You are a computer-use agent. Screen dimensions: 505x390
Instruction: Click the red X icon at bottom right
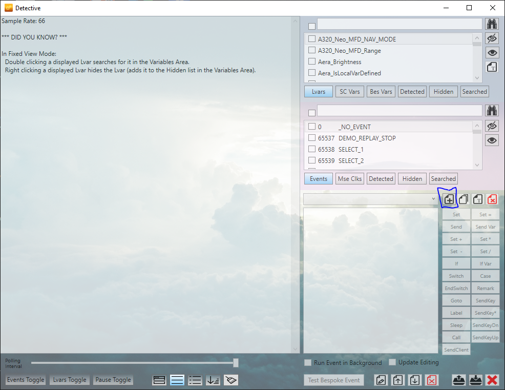click(x=492, y=380)
